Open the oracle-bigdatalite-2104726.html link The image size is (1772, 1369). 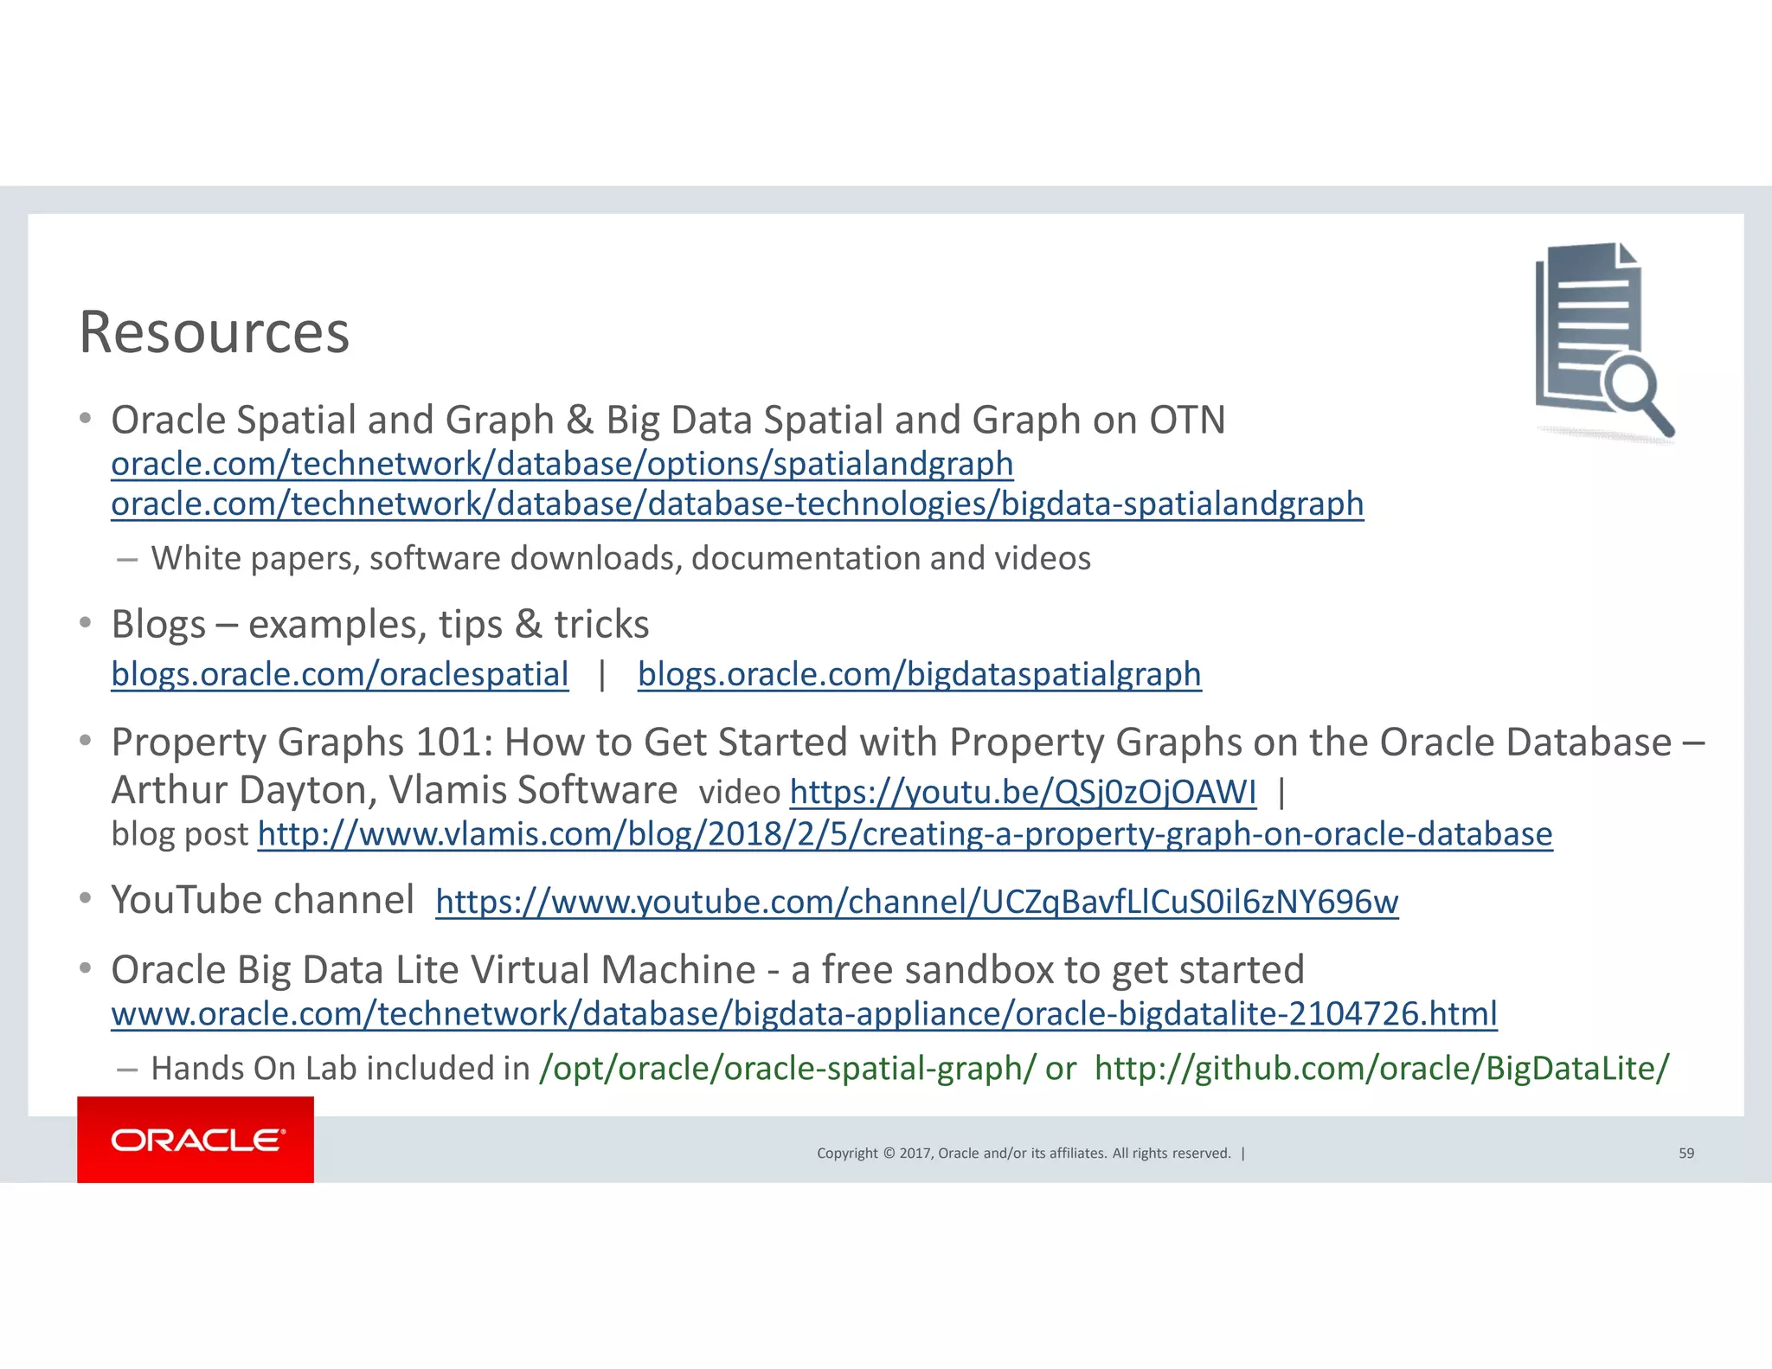coord(804,1013)
